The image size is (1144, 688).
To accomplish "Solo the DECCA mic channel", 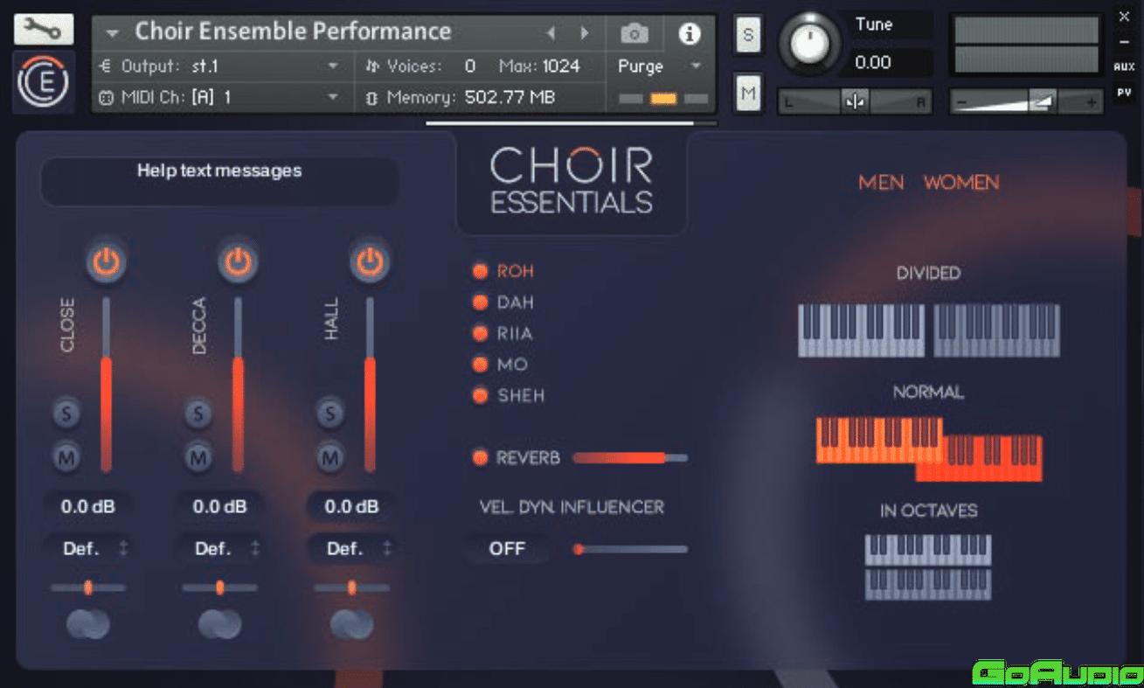I will click(x=198, y=413).
